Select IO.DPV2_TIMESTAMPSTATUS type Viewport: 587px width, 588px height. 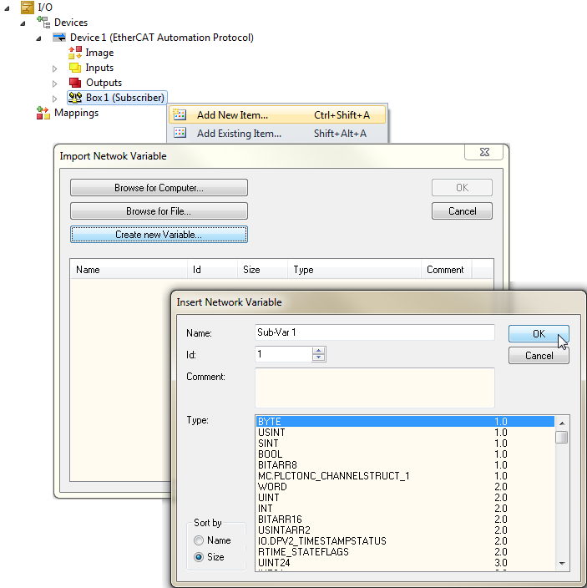click(405, 541)
